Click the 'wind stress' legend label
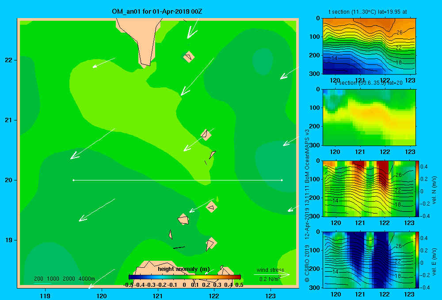 pyautogui.click(x=270, y=270)
